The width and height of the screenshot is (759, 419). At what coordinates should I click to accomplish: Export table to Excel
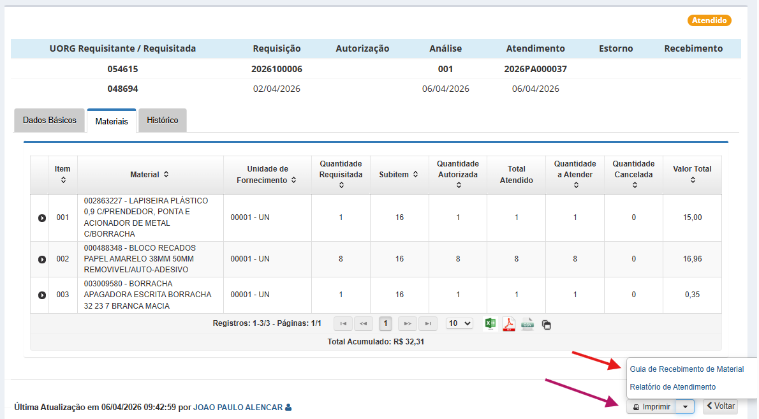click(490, 324)
